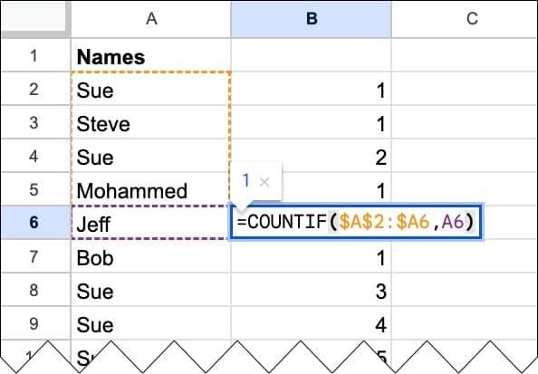Click cell containing Steve
This screenshot has width=538, height=374.
coord(151,122)
